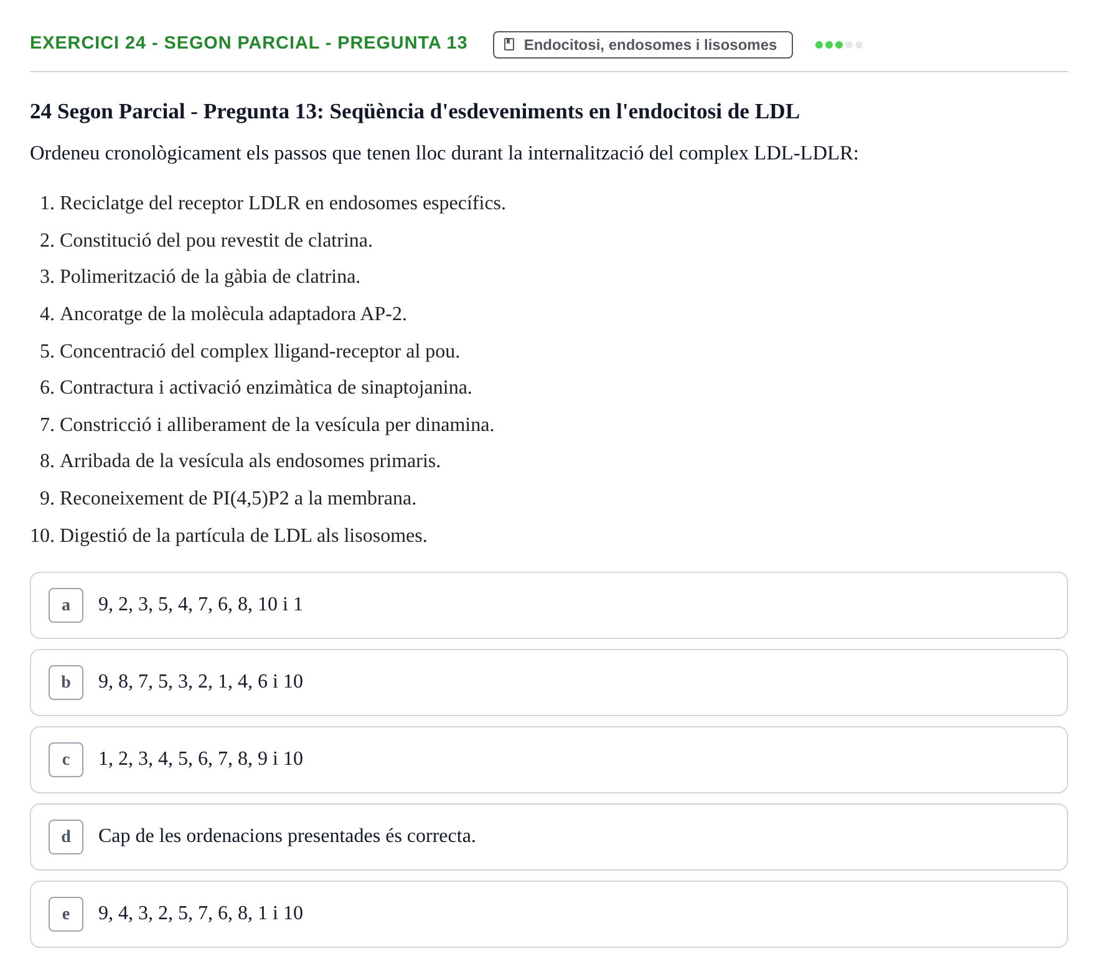The height and width of the screenshot is (979, 1098).
Task: Click the 'Ordeneu cronològicament' instruction text
Action: [x=444, y=153]
